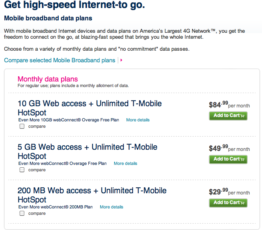The image size is (262, 230).
Task: View More details for the 200 MB plan
Action: [111, 207]
